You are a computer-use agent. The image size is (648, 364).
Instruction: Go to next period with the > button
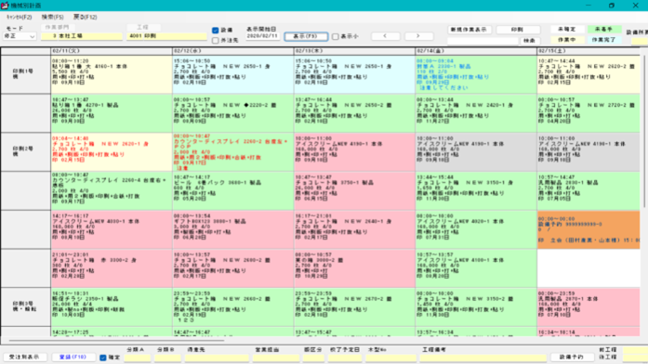[x=418, y=36]
